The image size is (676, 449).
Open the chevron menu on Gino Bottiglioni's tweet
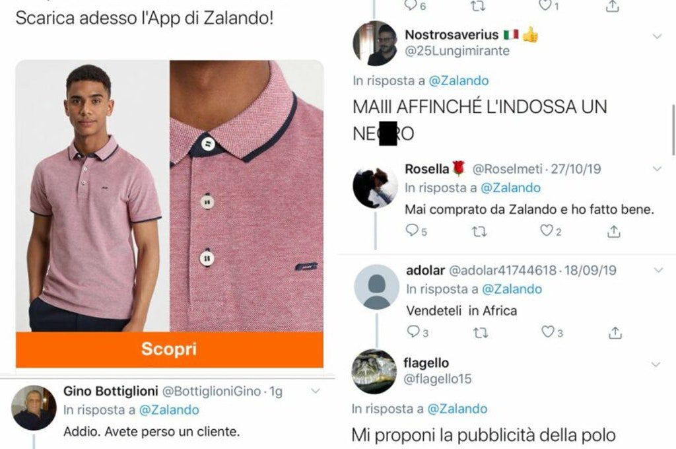pyautogui.click(x=316, y=391)
